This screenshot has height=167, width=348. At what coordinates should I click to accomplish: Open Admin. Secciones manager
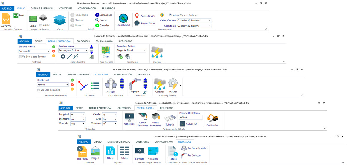click(143, 120)
